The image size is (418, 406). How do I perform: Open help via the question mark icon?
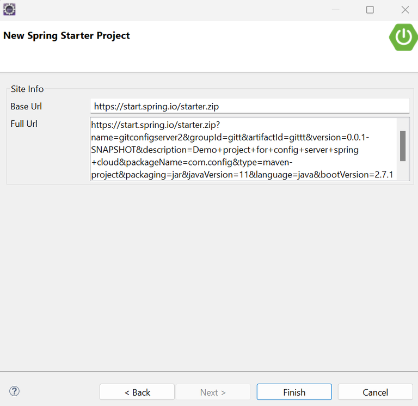[14, 391]
